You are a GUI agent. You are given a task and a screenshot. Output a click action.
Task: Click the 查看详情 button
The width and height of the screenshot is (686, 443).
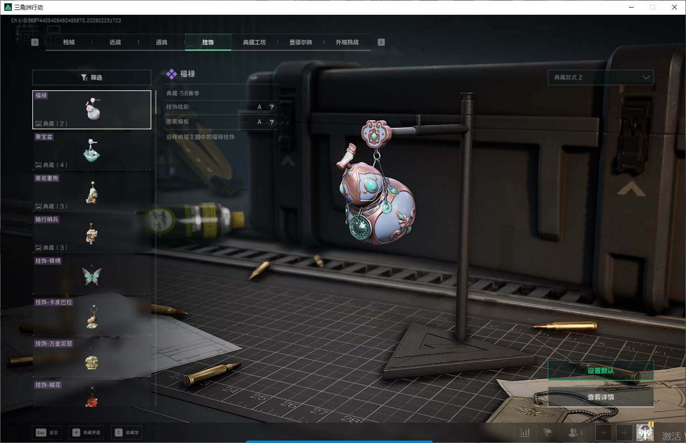pyautogui.click(x=601, y=397)
